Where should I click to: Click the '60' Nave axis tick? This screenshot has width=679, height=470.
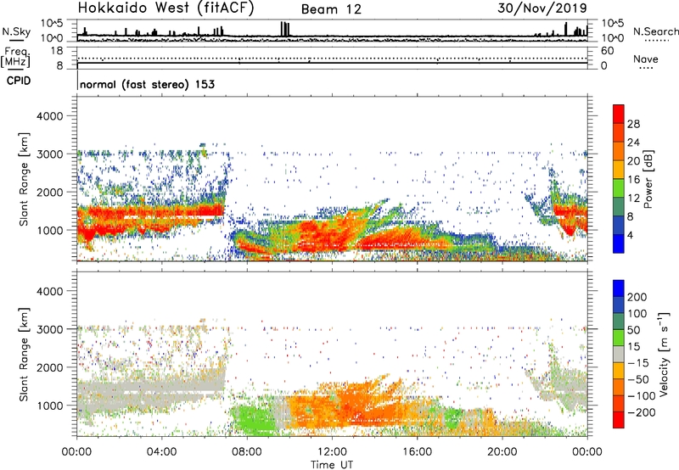tap(607, 51)
